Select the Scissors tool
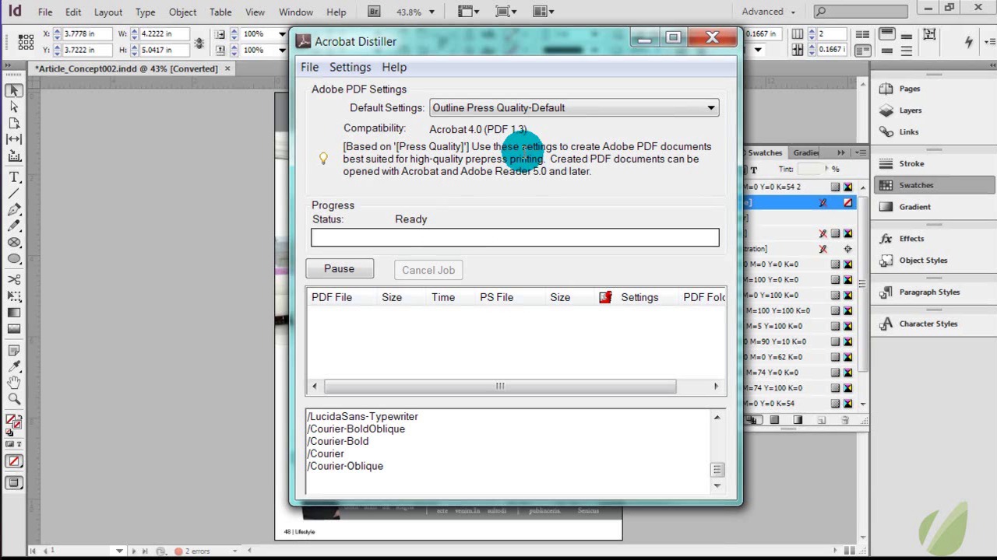 tap(14, 279)
